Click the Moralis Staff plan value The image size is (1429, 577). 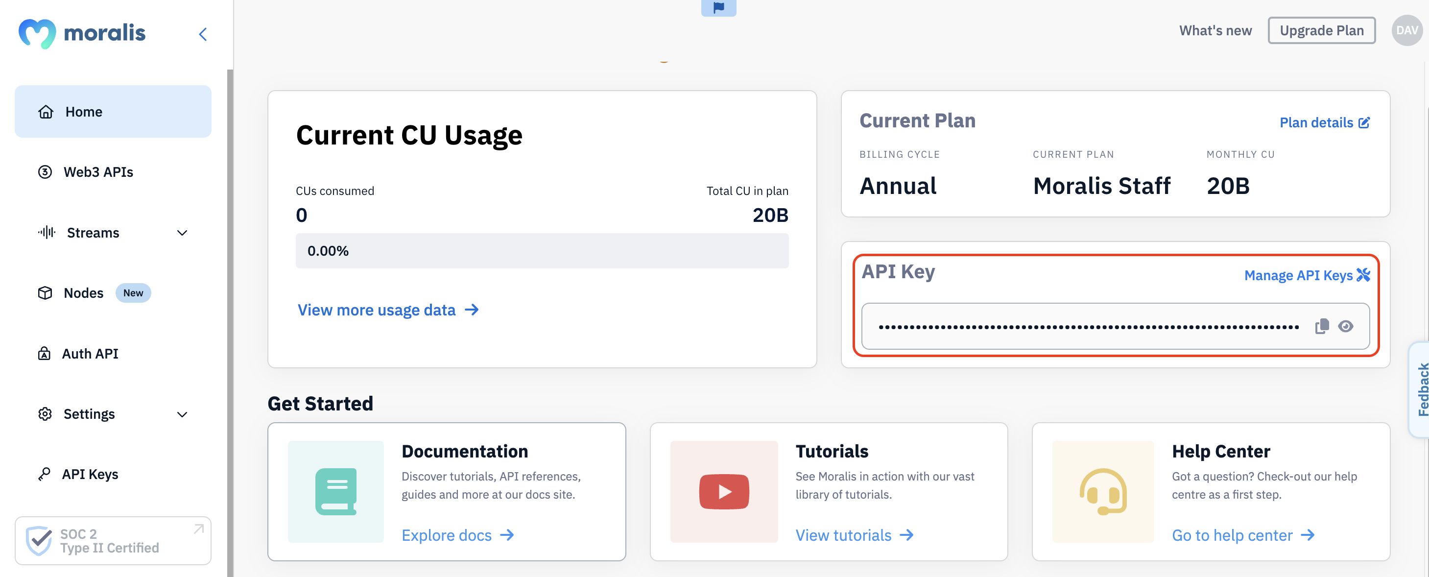click(x=1102, y=186)
